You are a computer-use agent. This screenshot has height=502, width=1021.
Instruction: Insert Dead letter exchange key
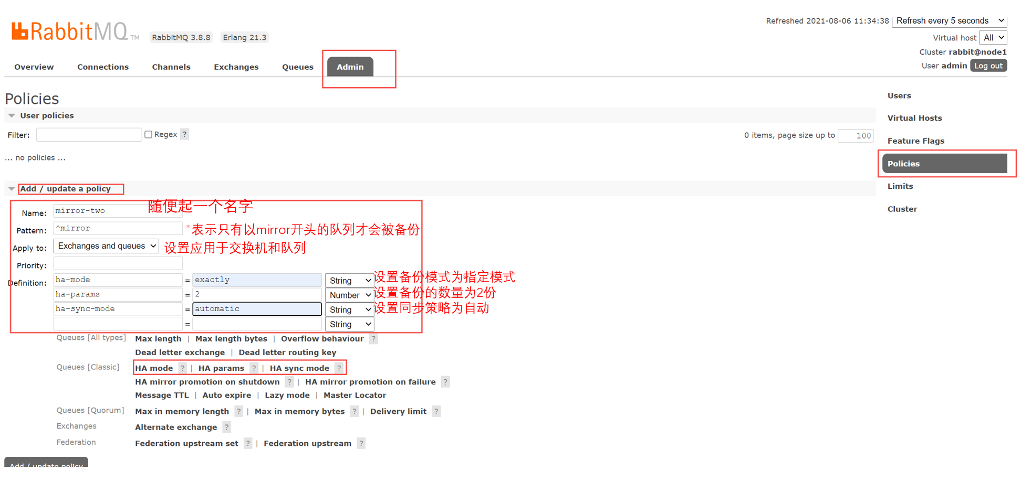(x=180, y=353)
